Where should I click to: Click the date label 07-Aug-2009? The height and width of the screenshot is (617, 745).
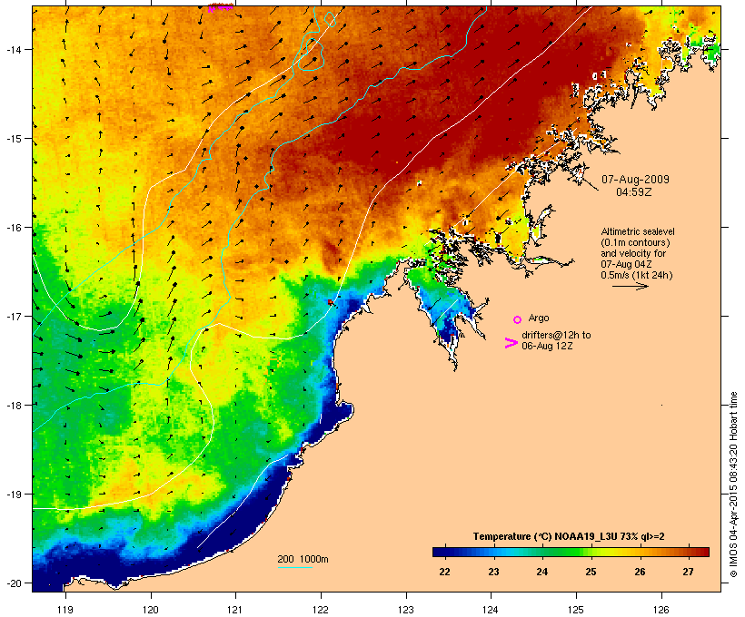(635, 180)
